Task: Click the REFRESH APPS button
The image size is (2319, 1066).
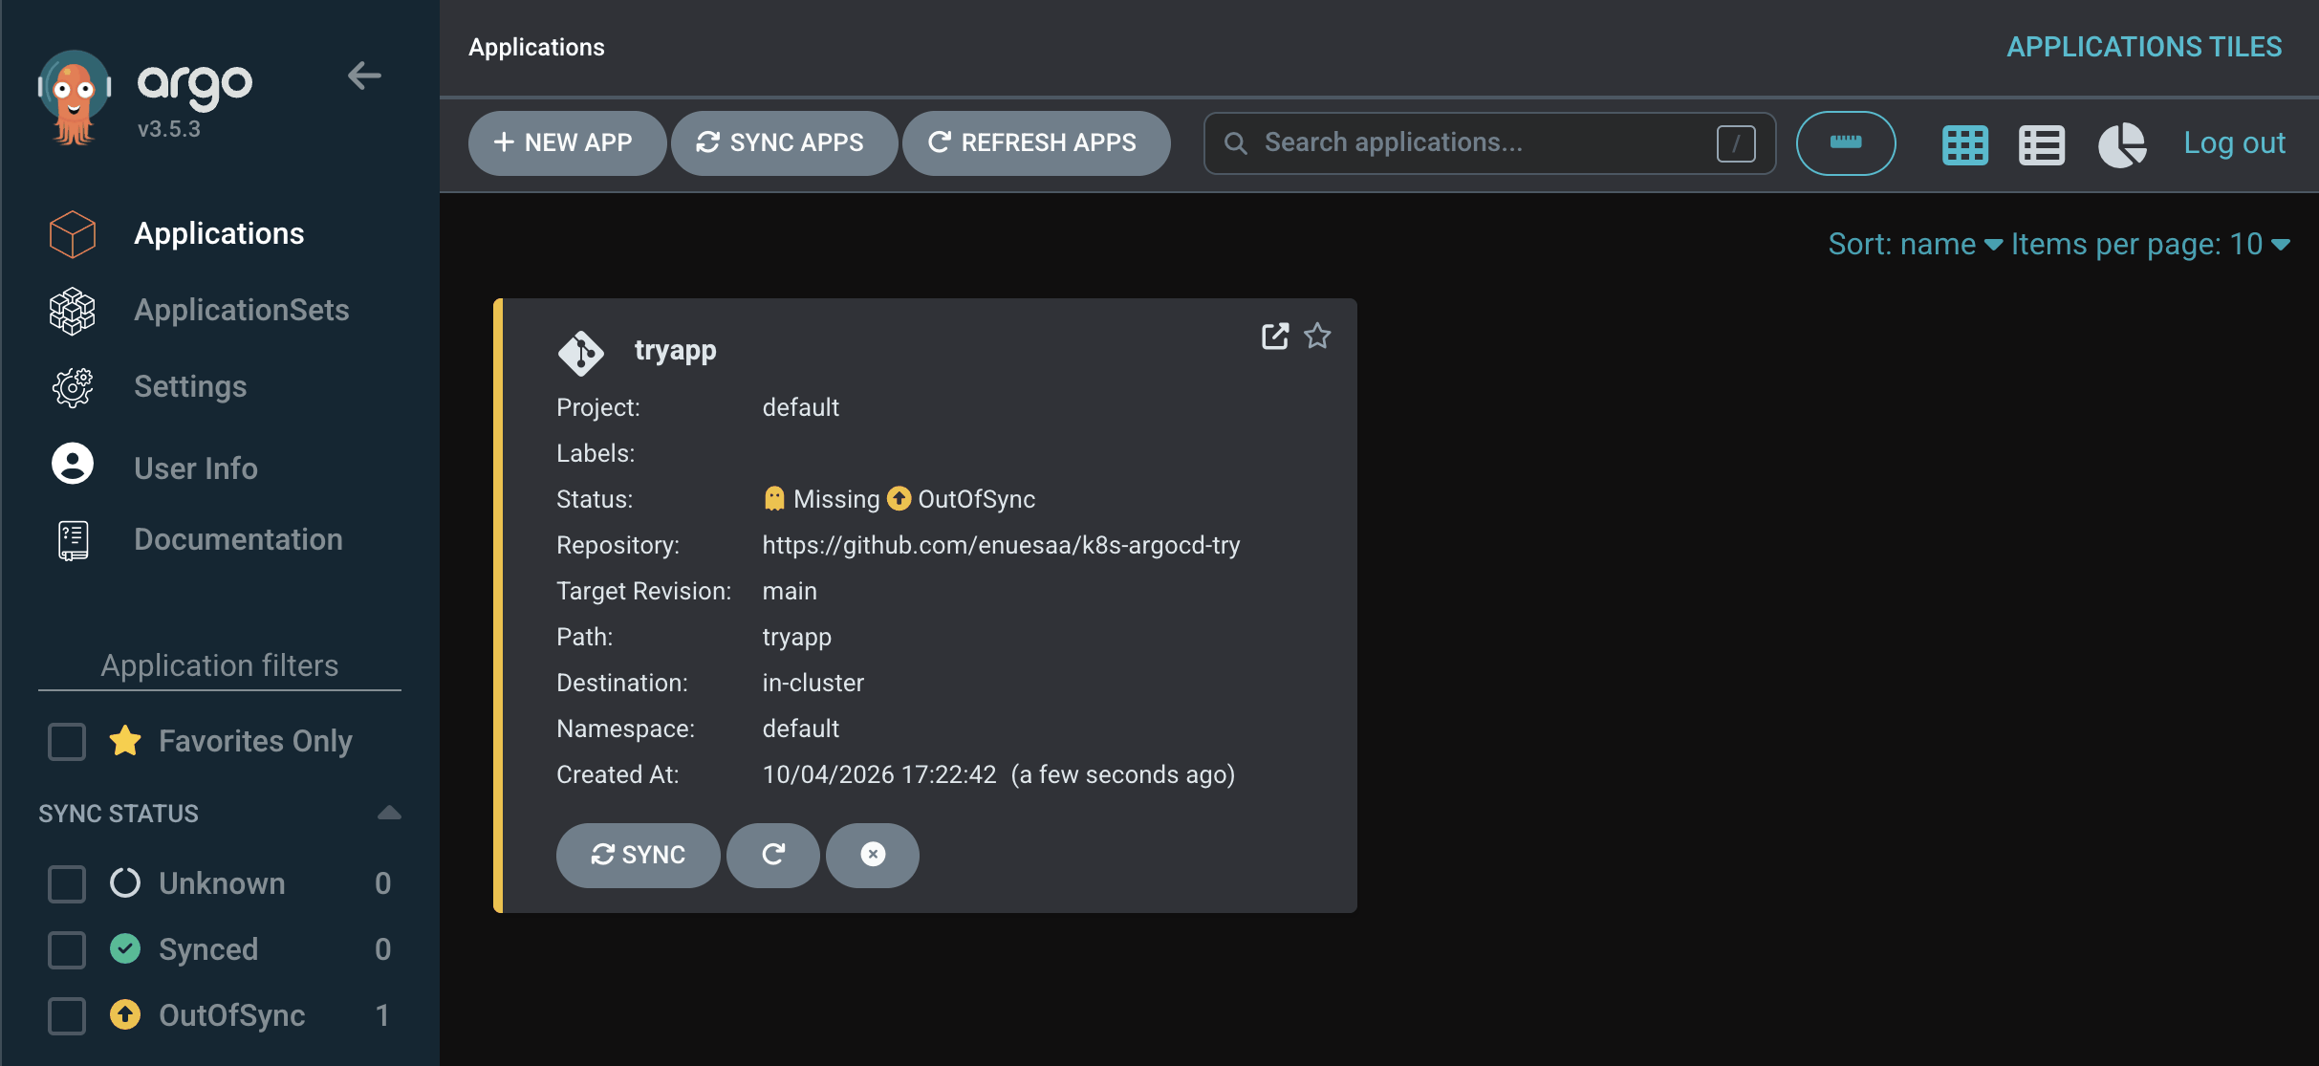Action: point(1036,142)
